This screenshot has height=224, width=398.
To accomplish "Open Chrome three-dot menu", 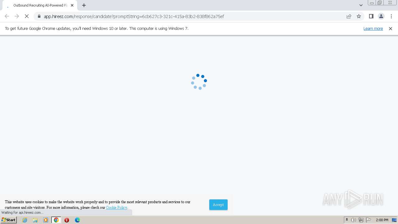I will point(391,16).
